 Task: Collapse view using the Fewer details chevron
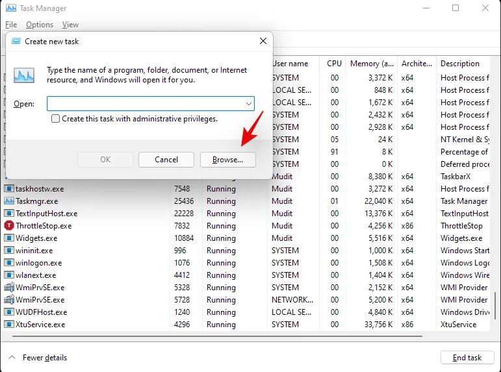click(x=12, y=357)
